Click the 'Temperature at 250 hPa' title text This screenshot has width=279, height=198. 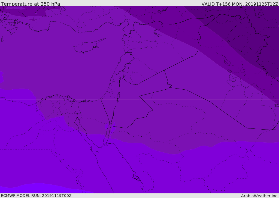(x=31, y=4)
